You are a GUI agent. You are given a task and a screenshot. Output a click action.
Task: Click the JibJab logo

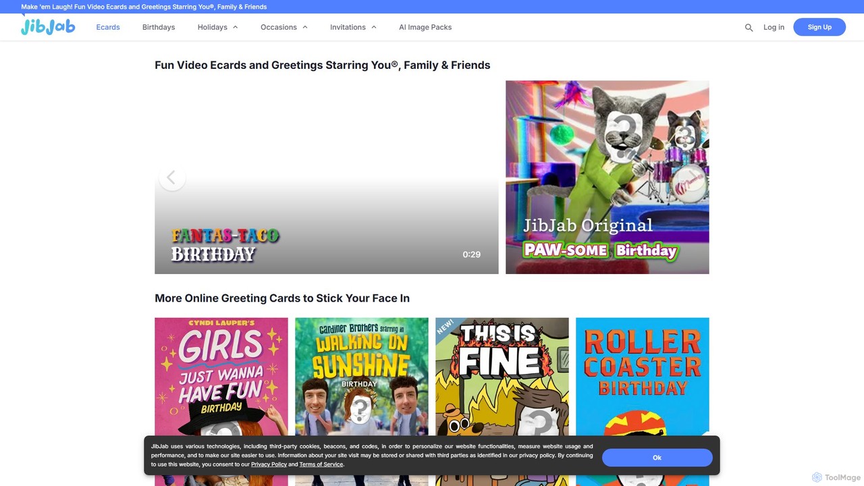[x=48, y=26]
